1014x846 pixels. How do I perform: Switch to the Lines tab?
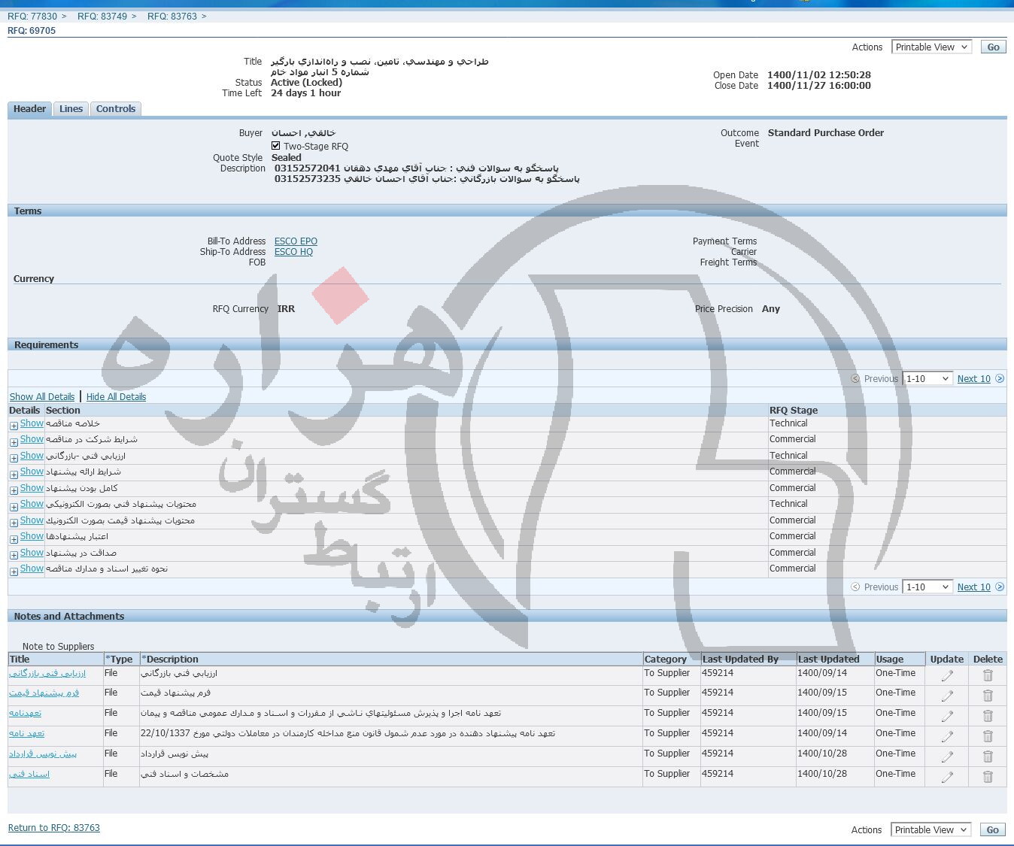point(71,109)
